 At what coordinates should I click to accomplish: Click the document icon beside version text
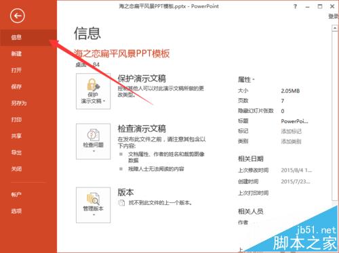pyautogui.click(x=121, y=203)
